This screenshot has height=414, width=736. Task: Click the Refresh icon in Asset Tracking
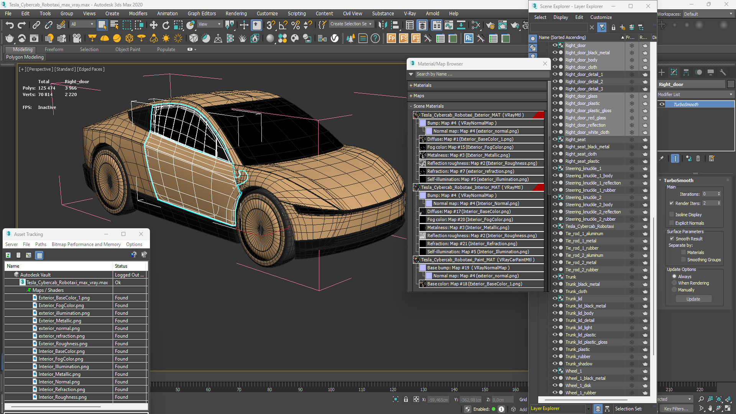pos(8,255)
